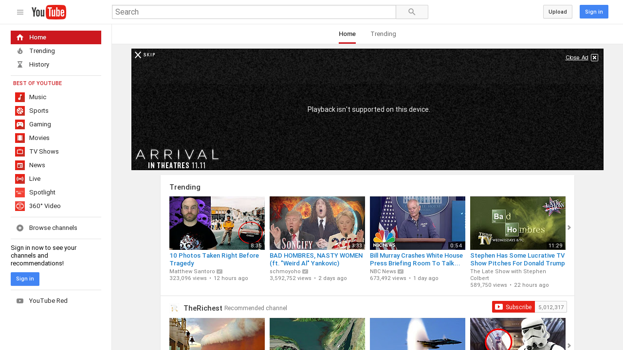Open 'BAD HOMBRES, NASTY WOMEN' title link
The height and width of the screenshot is (350, 623).
coord(316,259)
